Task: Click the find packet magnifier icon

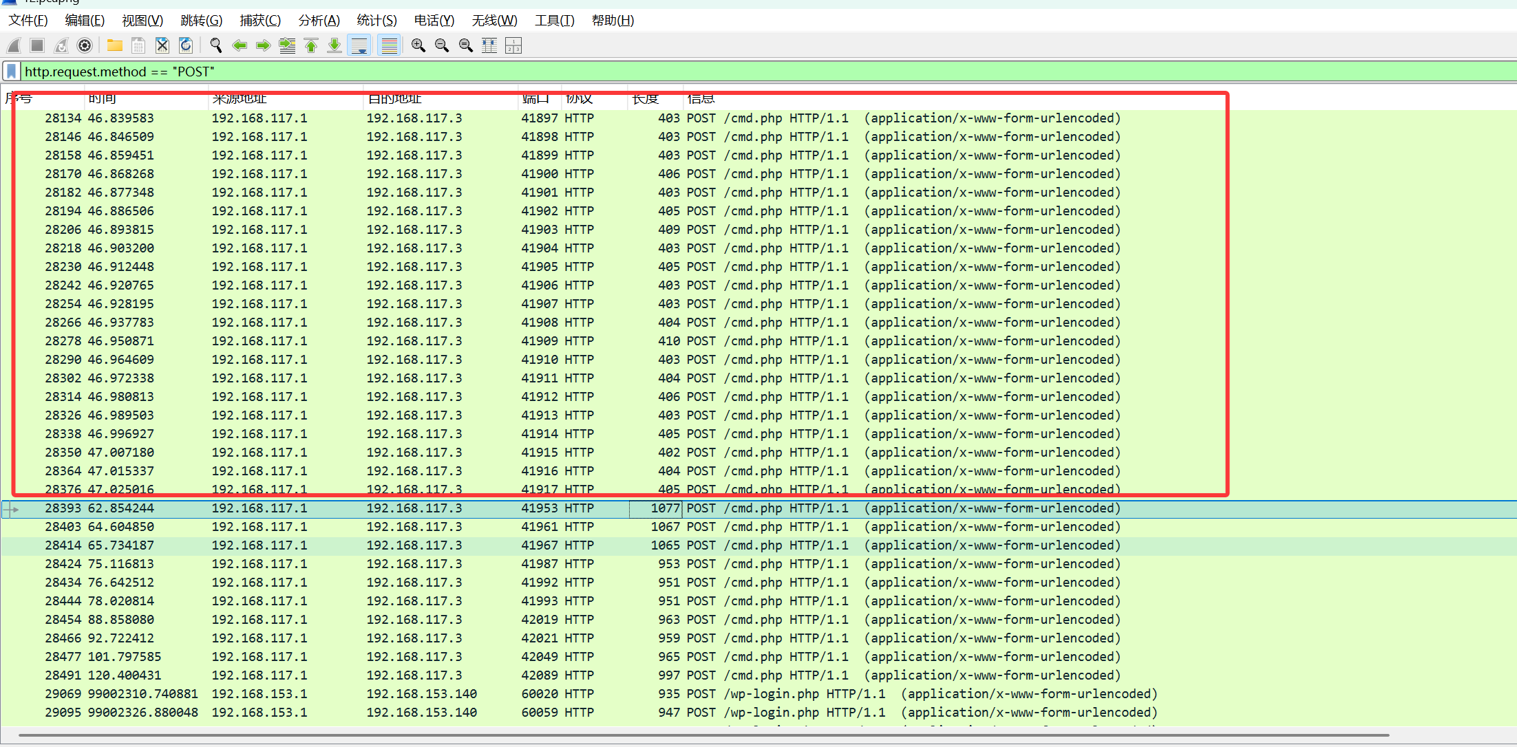Action: pyautogui.click(x=216, y=46)
